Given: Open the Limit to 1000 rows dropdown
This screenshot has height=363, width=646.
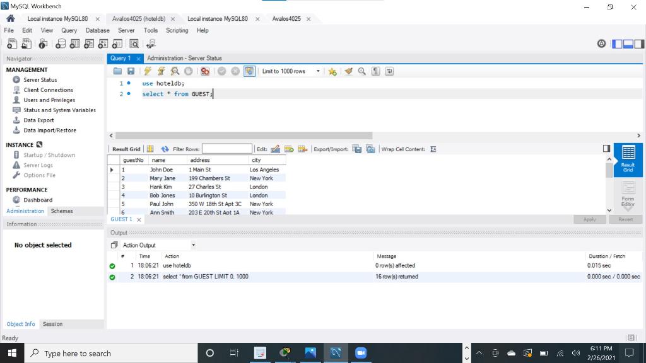Looking at the screenshot, I should (x=318, y=71).
